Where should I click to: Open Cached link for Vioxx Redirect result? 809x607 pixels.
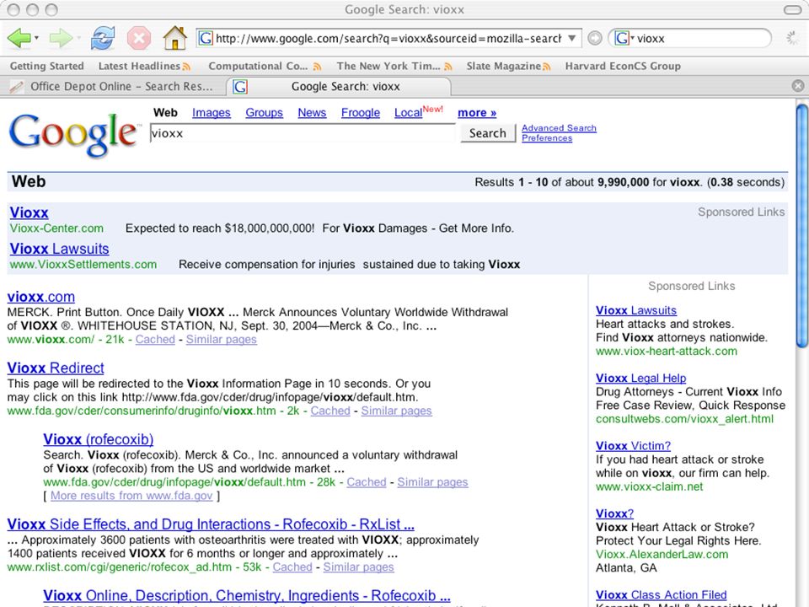click(330, 411)
